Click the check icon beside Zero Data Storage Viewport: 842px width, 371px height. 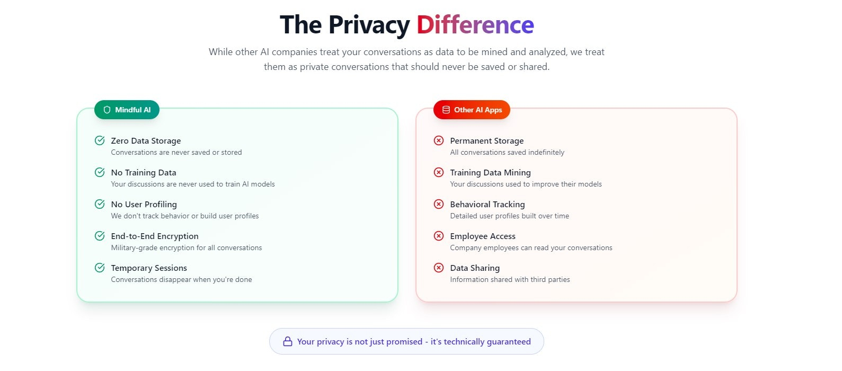100,140
